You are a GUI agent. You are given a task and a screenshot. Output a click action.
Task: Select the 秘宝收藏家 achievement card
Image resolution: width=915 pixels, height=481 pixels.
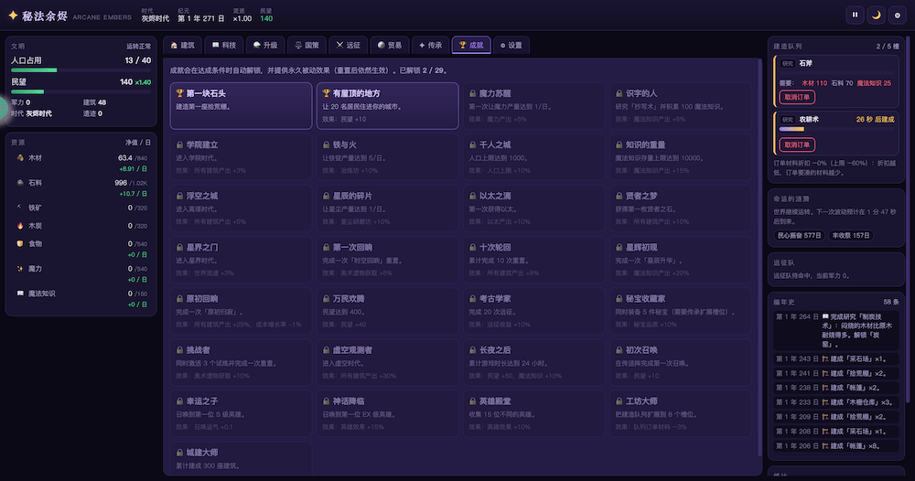tap(681, 311)
